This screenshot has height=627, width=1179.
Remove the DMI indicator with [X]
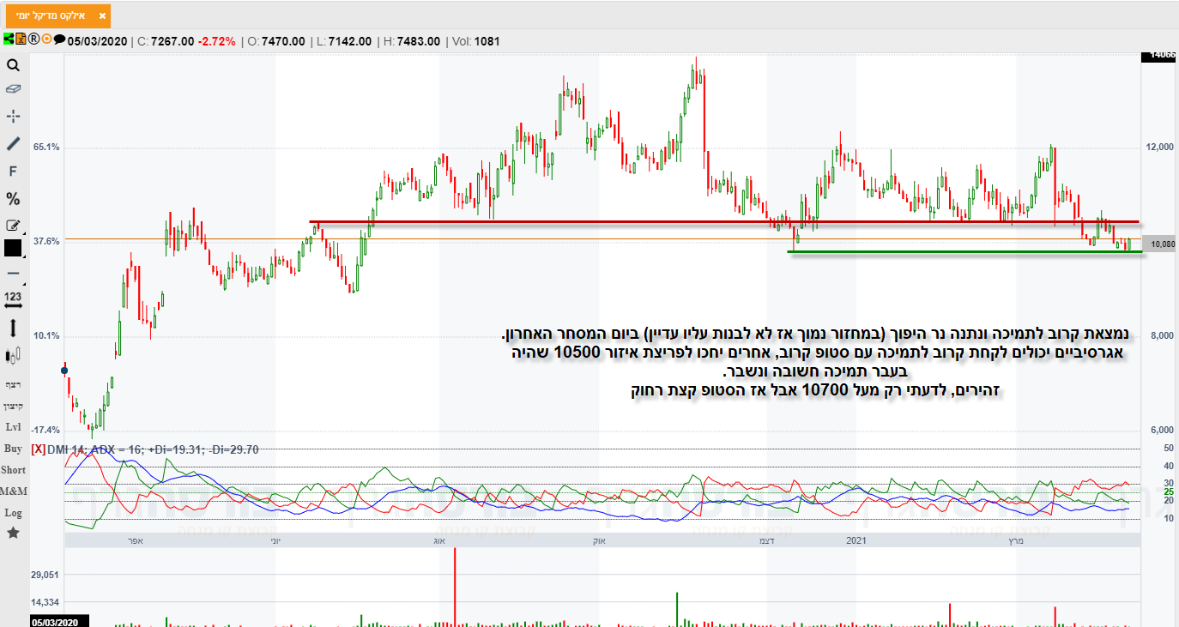38,449
